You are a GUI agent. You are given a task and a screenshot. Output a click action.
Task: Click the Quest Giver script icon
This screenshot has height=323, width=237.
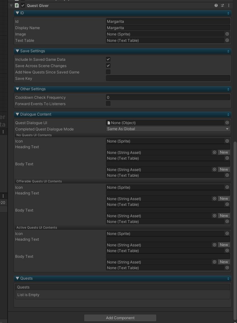point(17,6)
